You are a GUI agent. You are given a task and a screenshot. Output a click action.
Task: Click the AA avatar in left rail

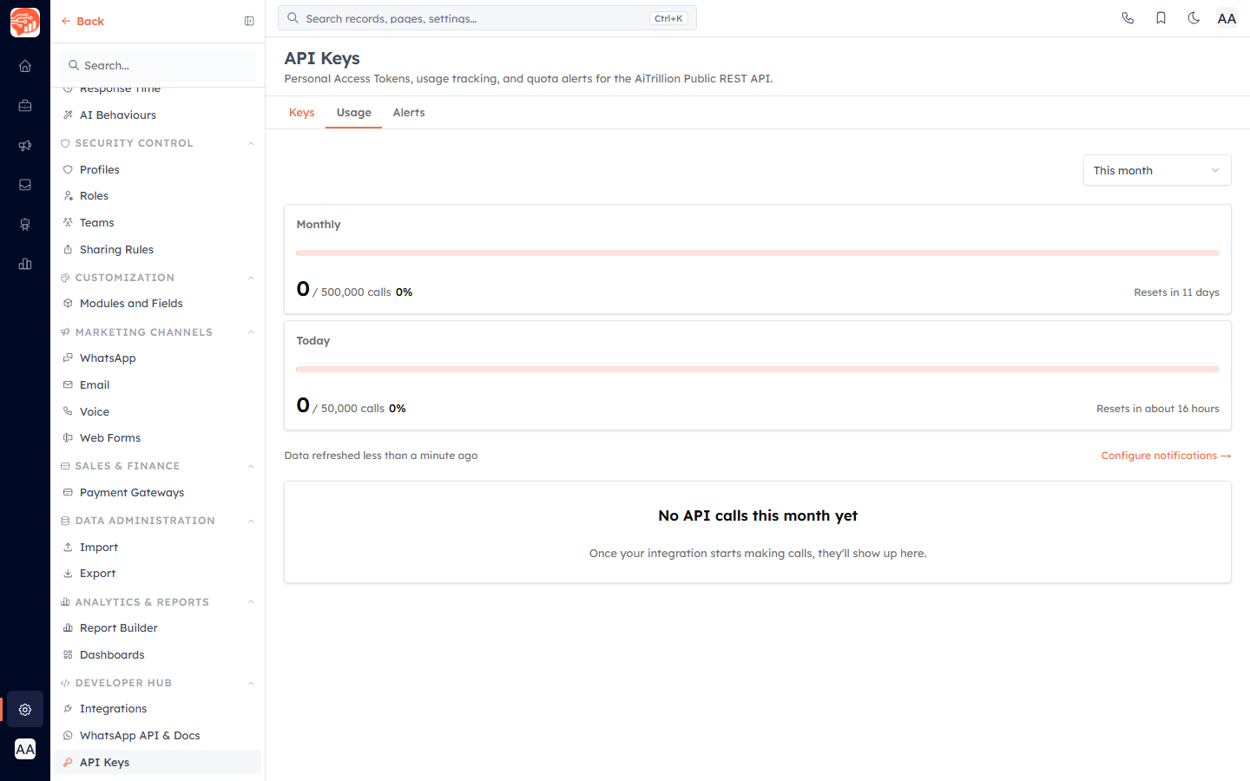[25, 749]
